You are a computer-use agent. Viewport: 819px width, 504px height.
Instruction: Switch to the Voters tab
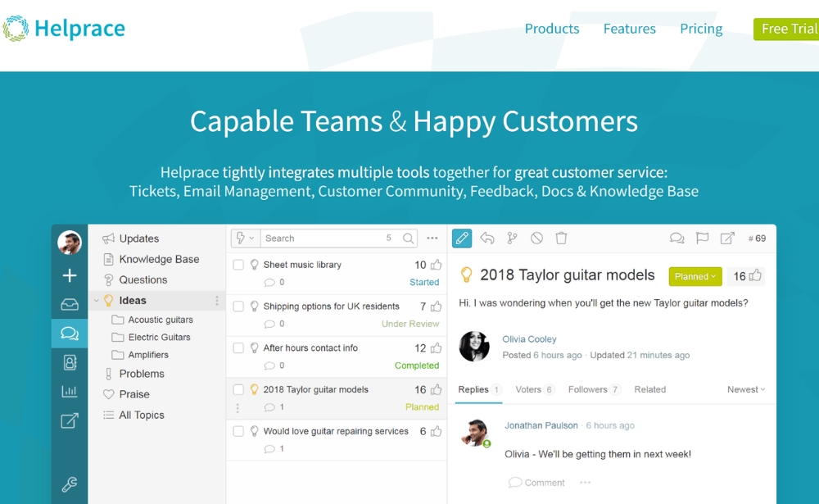coord(529,389)
